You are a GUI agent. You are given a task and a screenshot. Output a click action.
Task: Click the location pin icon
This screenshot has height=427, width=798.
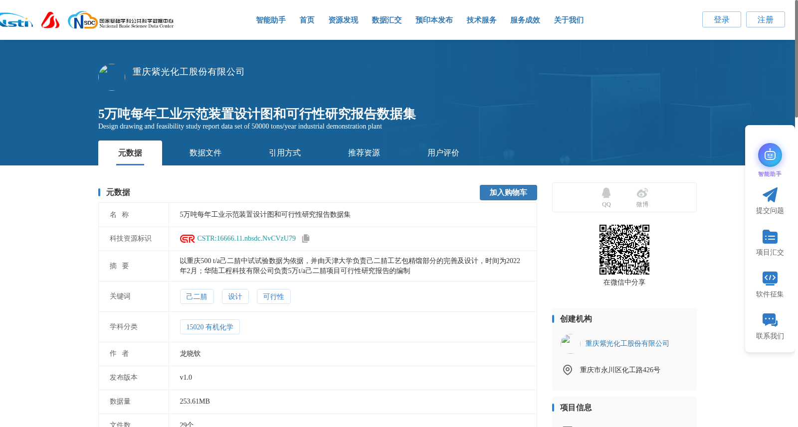(x=567, y=370)
